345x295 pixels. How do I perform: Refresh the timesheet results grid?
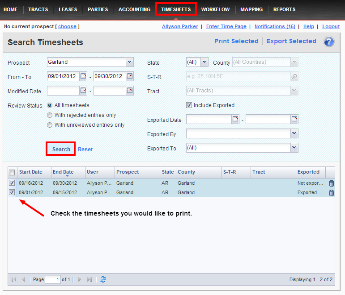[x=103, y=279]
